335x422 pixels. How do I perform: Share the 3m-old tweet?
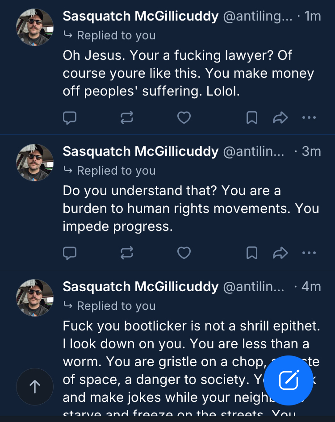pos(280,253)
